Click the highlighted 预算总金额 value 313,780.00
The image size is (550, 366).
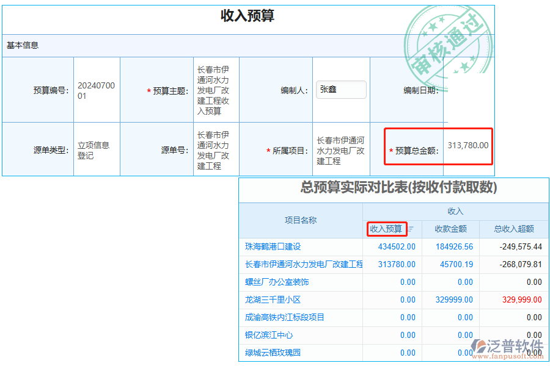(467, 146)
